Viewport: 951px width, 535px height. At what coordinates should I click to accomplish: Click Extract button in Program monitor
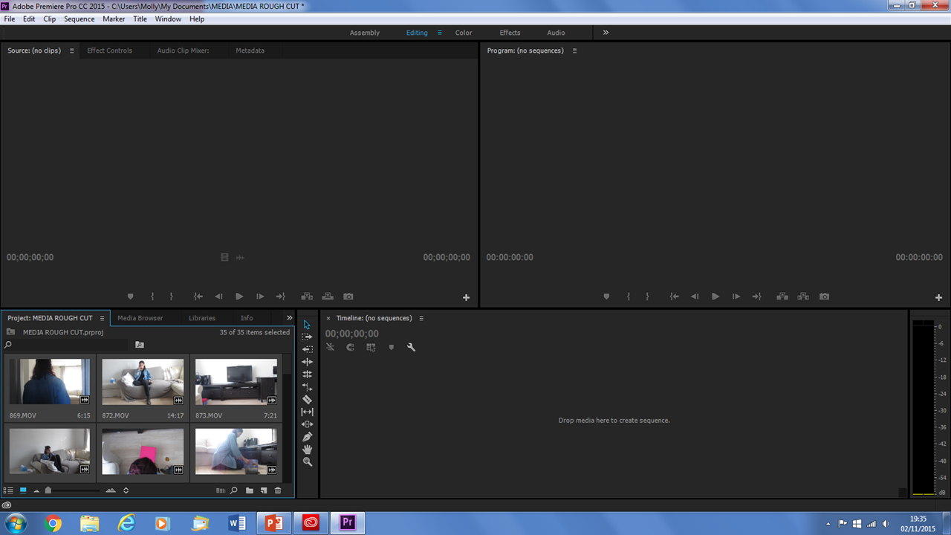point(803,296)
